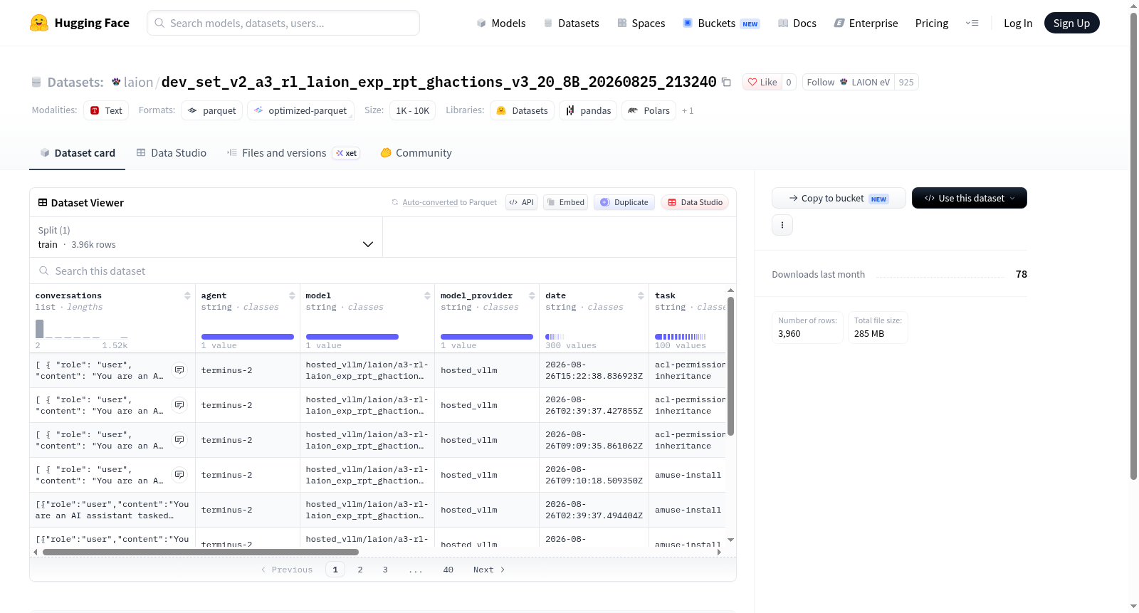Focus the Search this dataset field
This screenshot has width=1139, height=613.
click(383, 271)
